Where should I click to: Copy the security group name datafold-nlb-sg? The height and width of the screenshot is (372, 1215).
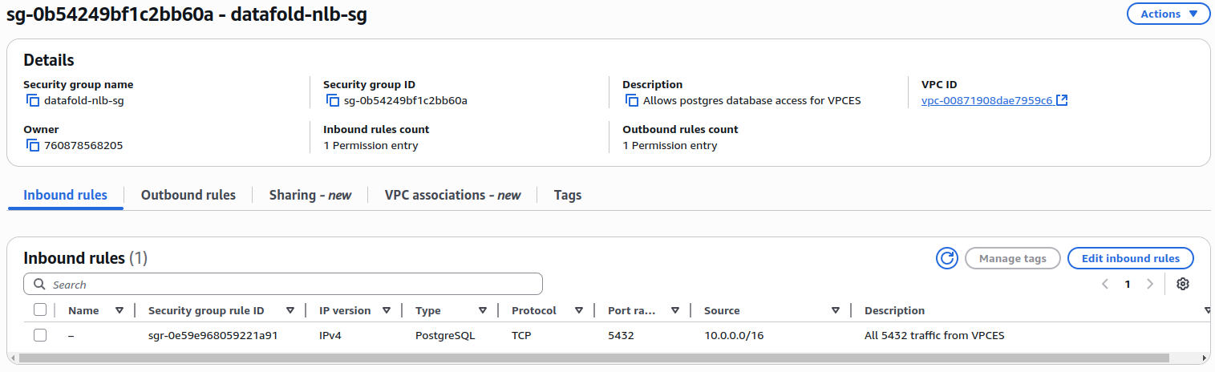coord(33,101)
